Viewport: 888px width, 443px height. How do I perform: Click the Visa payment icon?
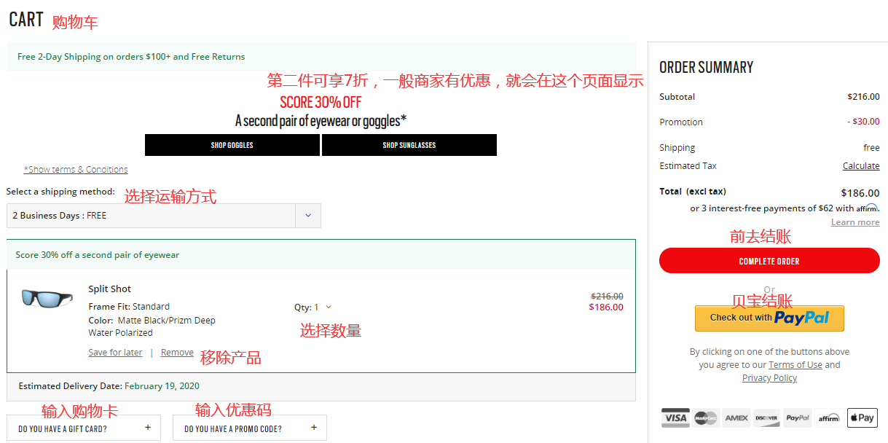(675, 417)
